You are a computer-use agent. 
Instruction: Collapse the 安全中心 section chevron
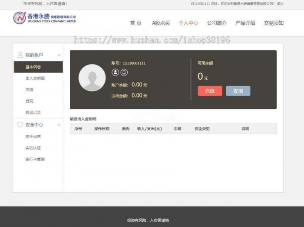[59, 125]
